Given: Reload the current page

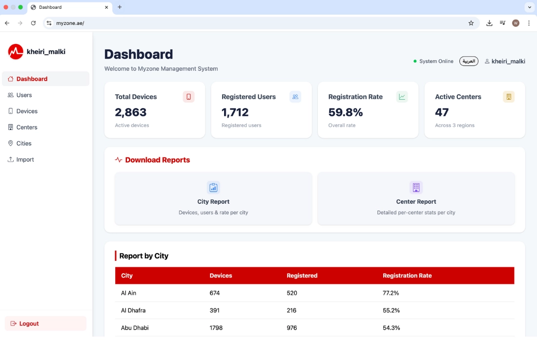Looking at the screenshot, I should point(33,23).
